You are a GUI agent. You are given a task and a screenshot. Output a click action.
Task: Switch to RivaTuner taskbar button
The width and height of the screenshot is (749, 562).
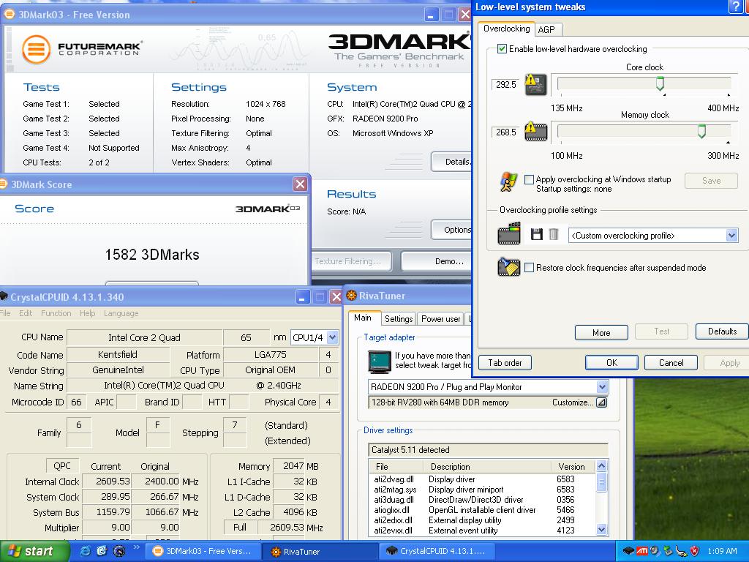(x=320, y=552)
